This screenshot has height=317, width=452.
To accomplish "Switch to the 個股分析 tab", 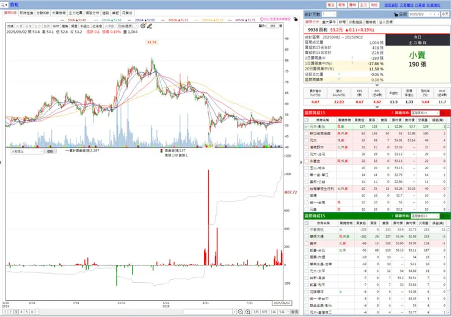I will coord(92,13).
